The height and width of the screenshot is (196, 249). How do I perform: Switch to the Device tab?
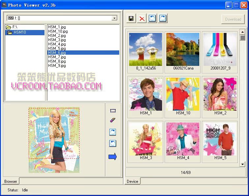[x=132, y=182]
